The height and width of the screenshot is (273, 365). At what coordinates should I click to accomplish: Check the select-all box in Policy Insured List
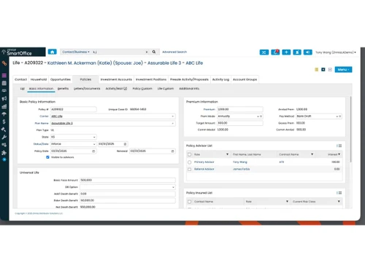(190, 202)
